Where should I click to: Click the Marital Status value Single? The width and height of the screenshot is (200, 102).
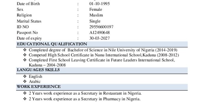pos(95,21)
